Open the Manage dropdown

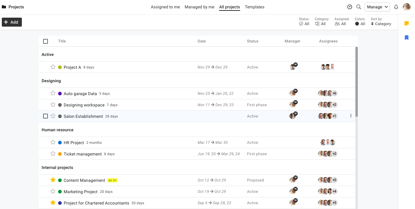pos(377,7)
